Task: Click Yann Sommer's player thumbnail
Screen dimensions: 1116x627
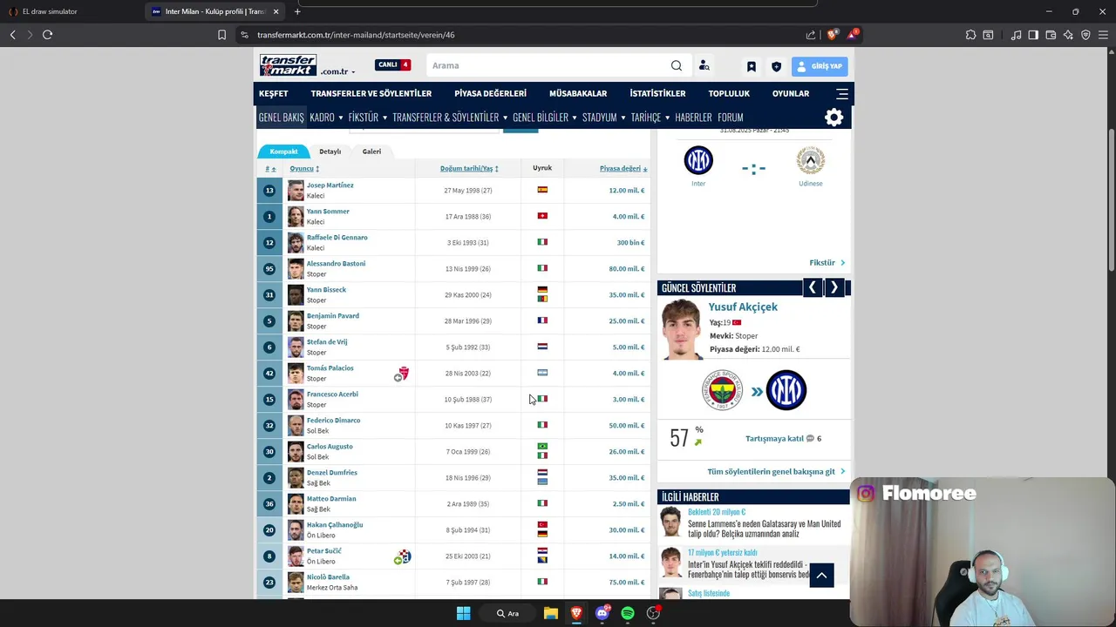Action: [296, 216]
